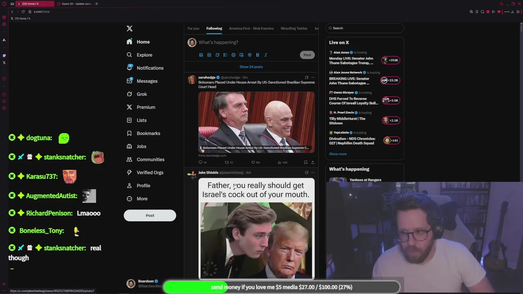Toggle italic formatting in composer
The image size is (523, 294).
[266, 55]
